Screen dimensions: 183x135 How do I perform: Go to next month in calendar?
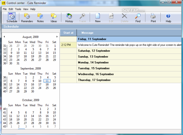coord(57,37)
